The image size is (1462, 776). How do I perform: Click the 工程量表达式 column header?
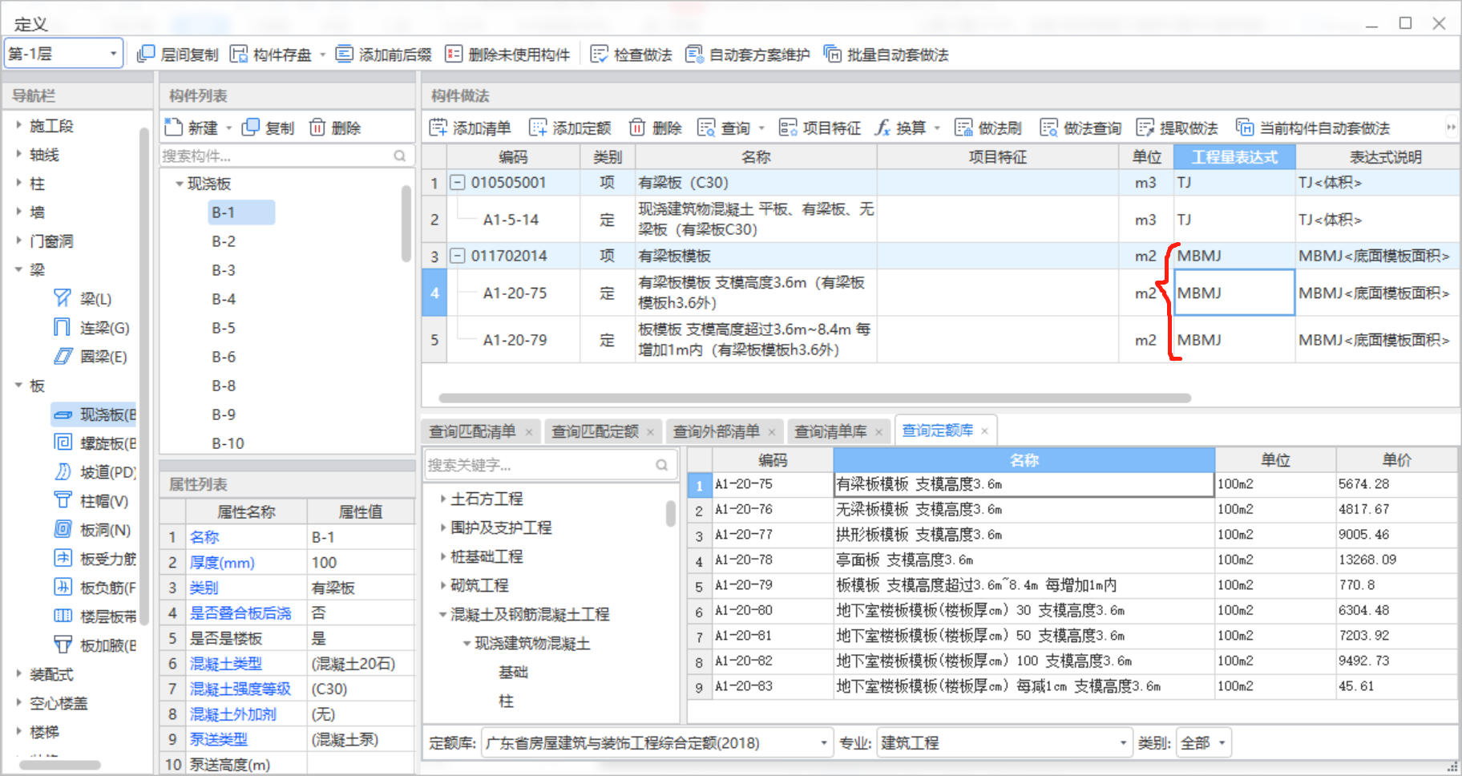coord(1234,157)
